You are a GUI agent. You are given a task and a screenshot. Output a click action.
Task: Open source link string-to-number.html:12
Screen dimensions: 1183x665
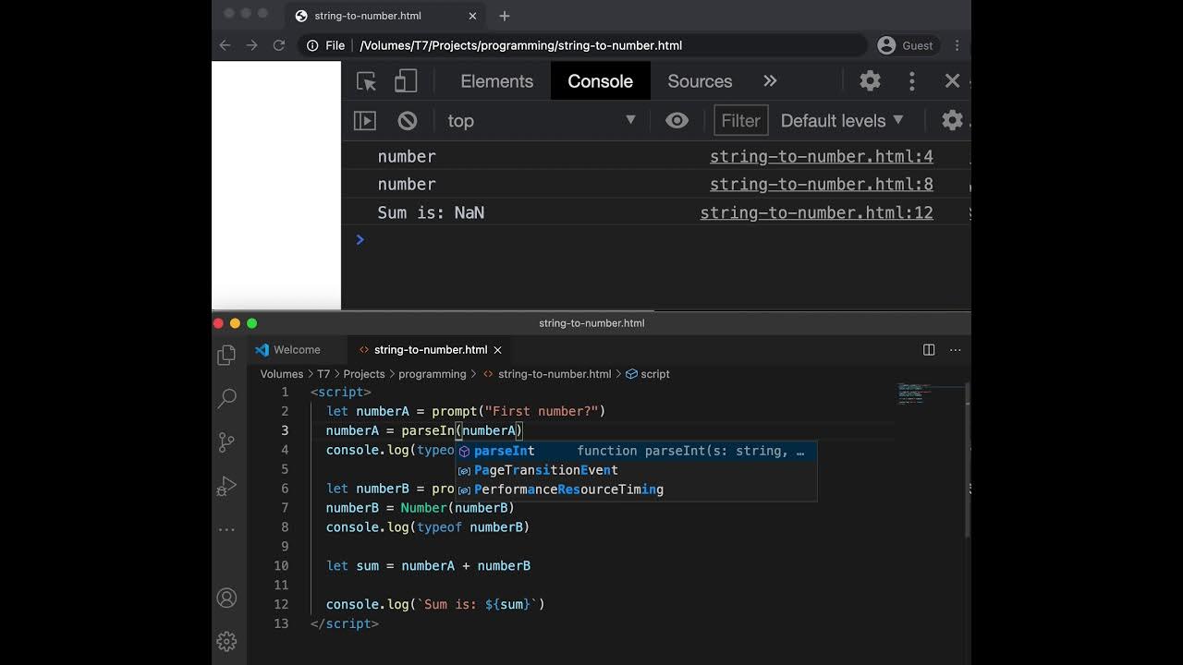click(x=816, y=213)
